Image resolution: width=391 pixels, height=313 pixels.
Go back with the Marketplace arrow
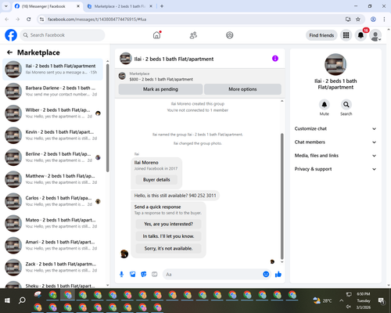(x=9, y=52)
